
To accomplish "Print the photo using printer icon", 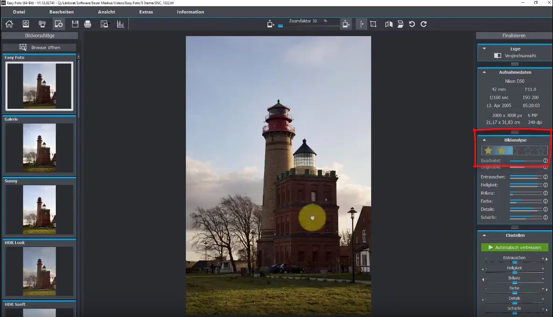I will 88,24.
